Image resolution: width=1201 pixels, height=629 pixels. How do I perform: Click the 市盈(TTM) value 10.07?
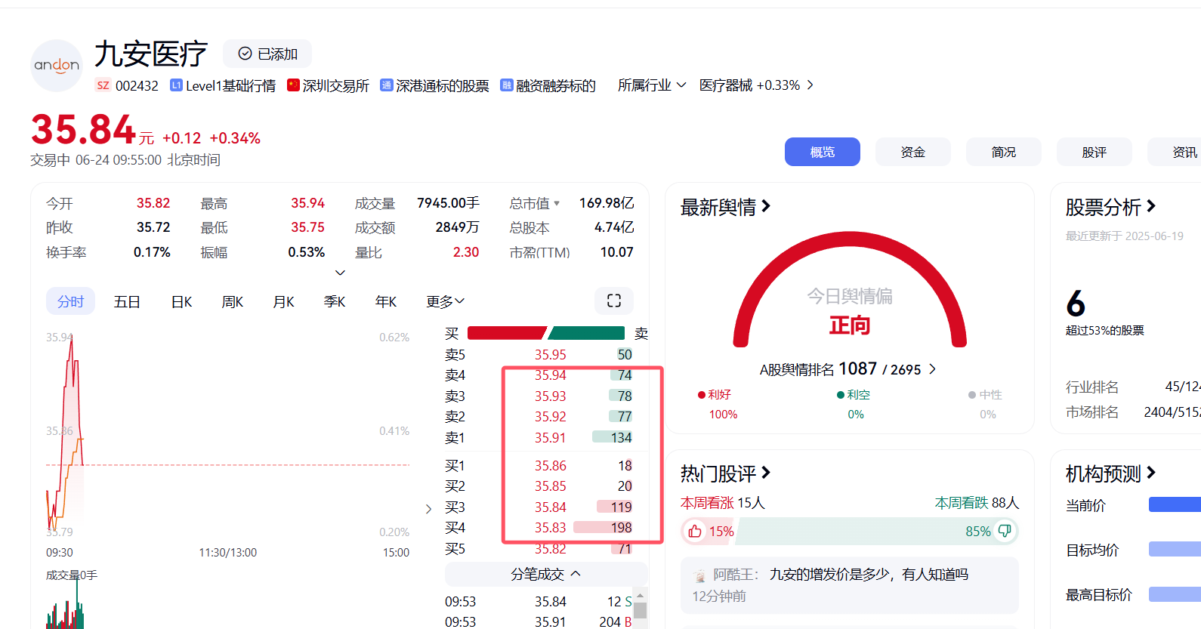pos(617,252)
